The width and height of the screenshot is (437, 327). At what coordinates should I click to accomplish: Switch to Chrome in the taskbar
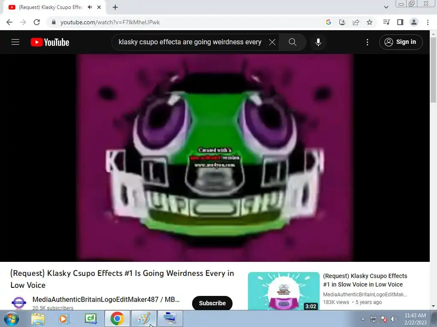[x=117, y=318]
